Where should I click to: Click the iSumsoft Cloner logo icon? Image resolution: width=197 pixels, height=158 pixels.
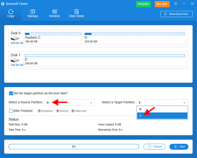3,4
